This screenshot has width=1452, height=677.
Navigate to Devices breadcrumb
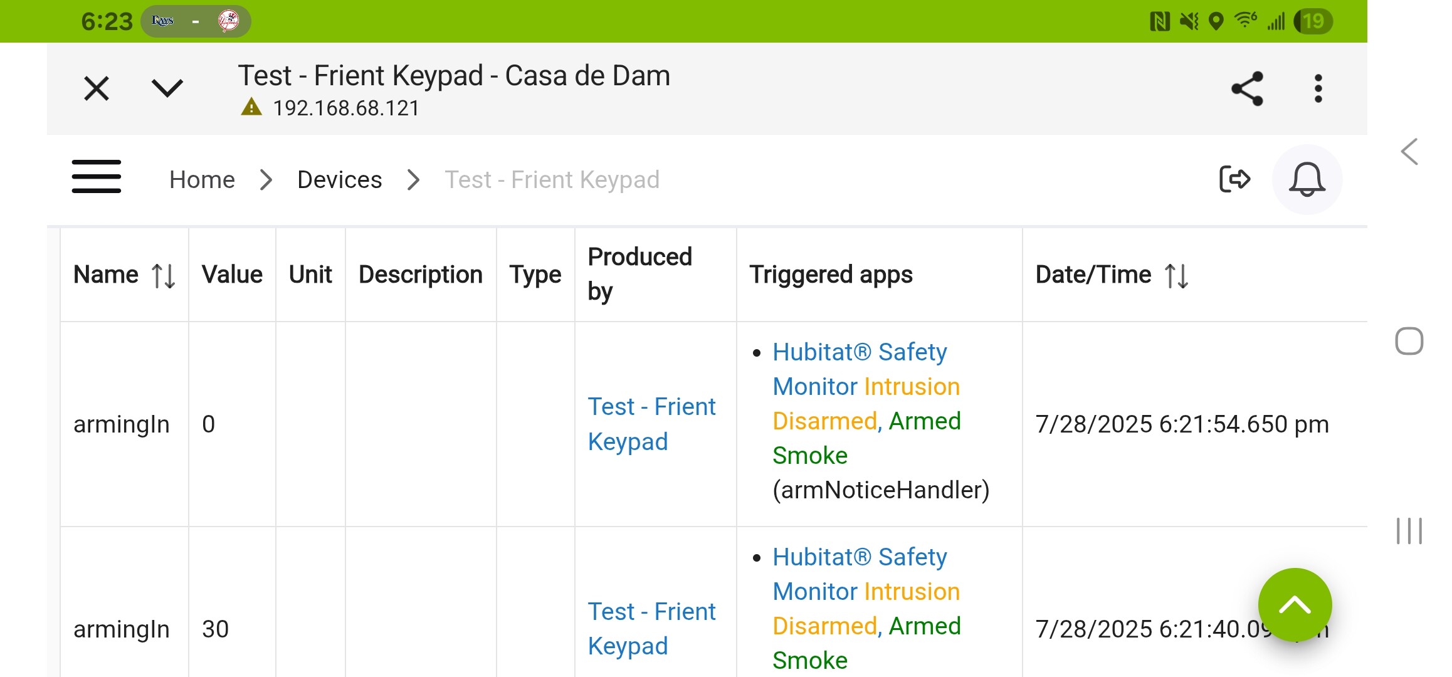[x=339, y=180]
